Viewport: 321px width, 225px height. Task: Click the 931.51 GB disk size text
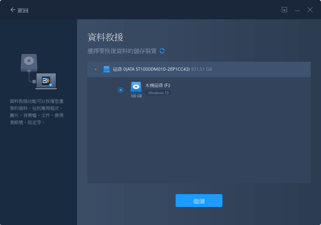click(x=201, y=69)
